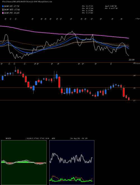Image resolution: width=140 pixels, height=185 pixels.
Task: Click the 'ADX' panel label
Action: pos(53,138)
